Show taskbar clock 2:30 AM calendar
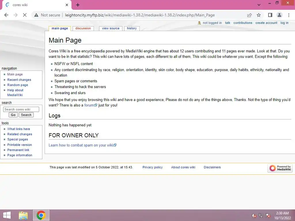Screen dimensions: 295x221 [282, 216]
